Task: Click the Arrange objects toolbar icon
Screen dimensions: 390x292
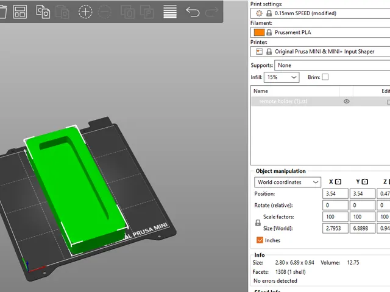Action: coord(20,12)
